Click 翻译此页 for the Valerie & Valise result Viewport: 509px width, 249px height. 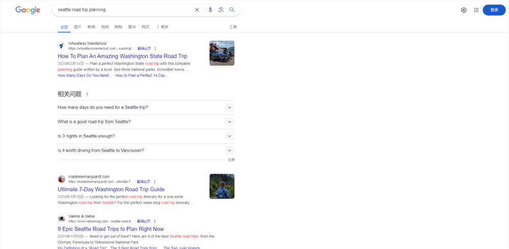pyautogui.click(x=144, y=221)
